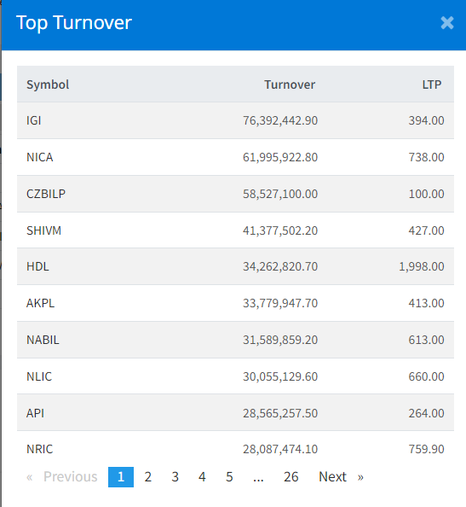Click the NABIL symbol

click(43, 340)
